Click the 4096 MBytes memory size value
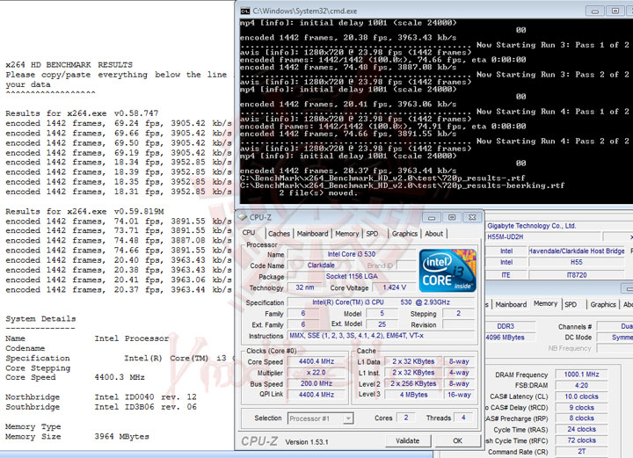This screenshot has height=458, width=633. pos(510,338)
